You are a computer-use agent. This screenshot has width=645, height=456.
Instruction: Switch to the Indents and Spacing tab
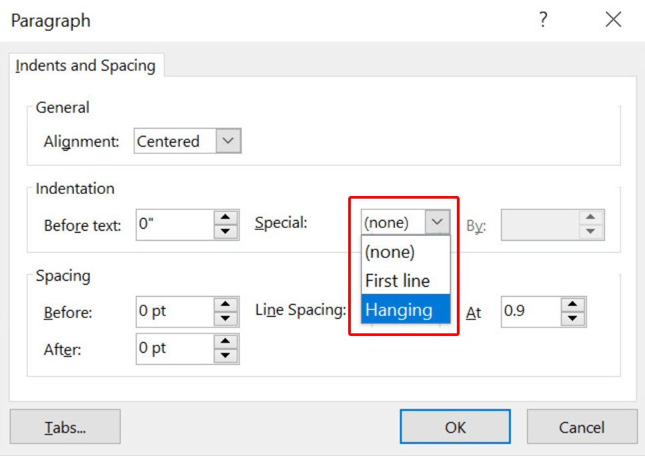click(x=85, y=65)
